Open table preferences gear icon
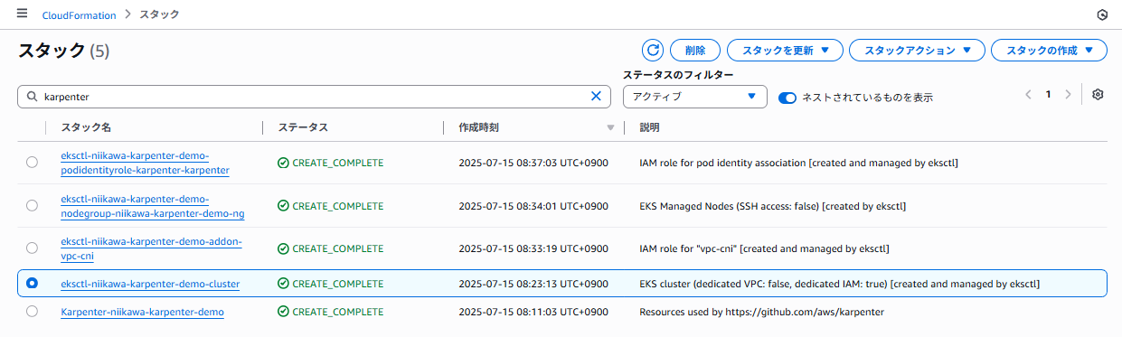This screenshot has width=1122, height=337. 1098,94
